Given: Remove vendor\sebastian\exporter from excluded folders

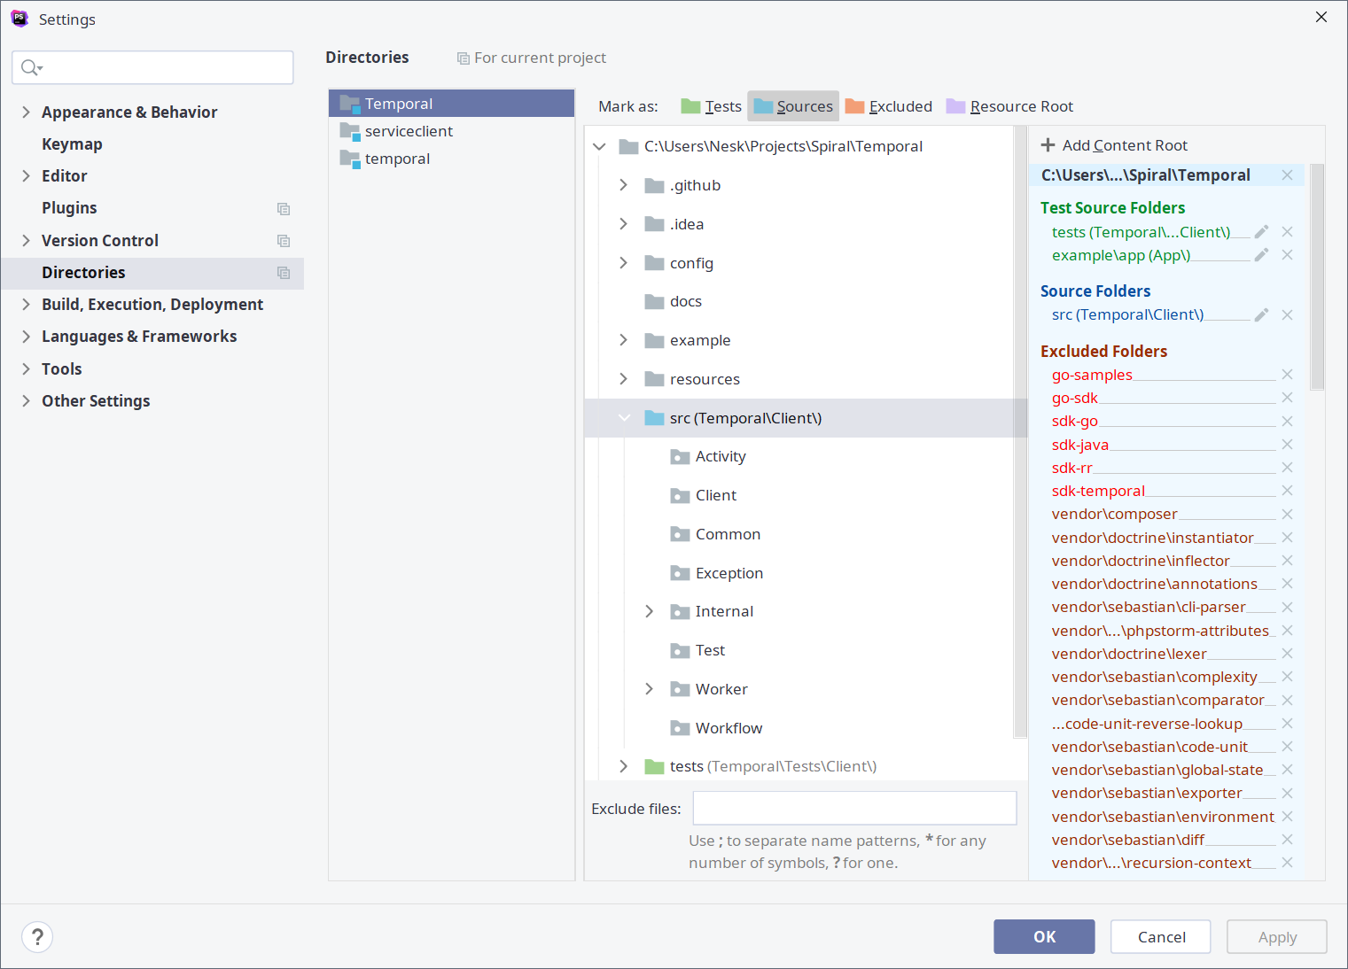Looking at the screenshot, I should (1287, 793).
